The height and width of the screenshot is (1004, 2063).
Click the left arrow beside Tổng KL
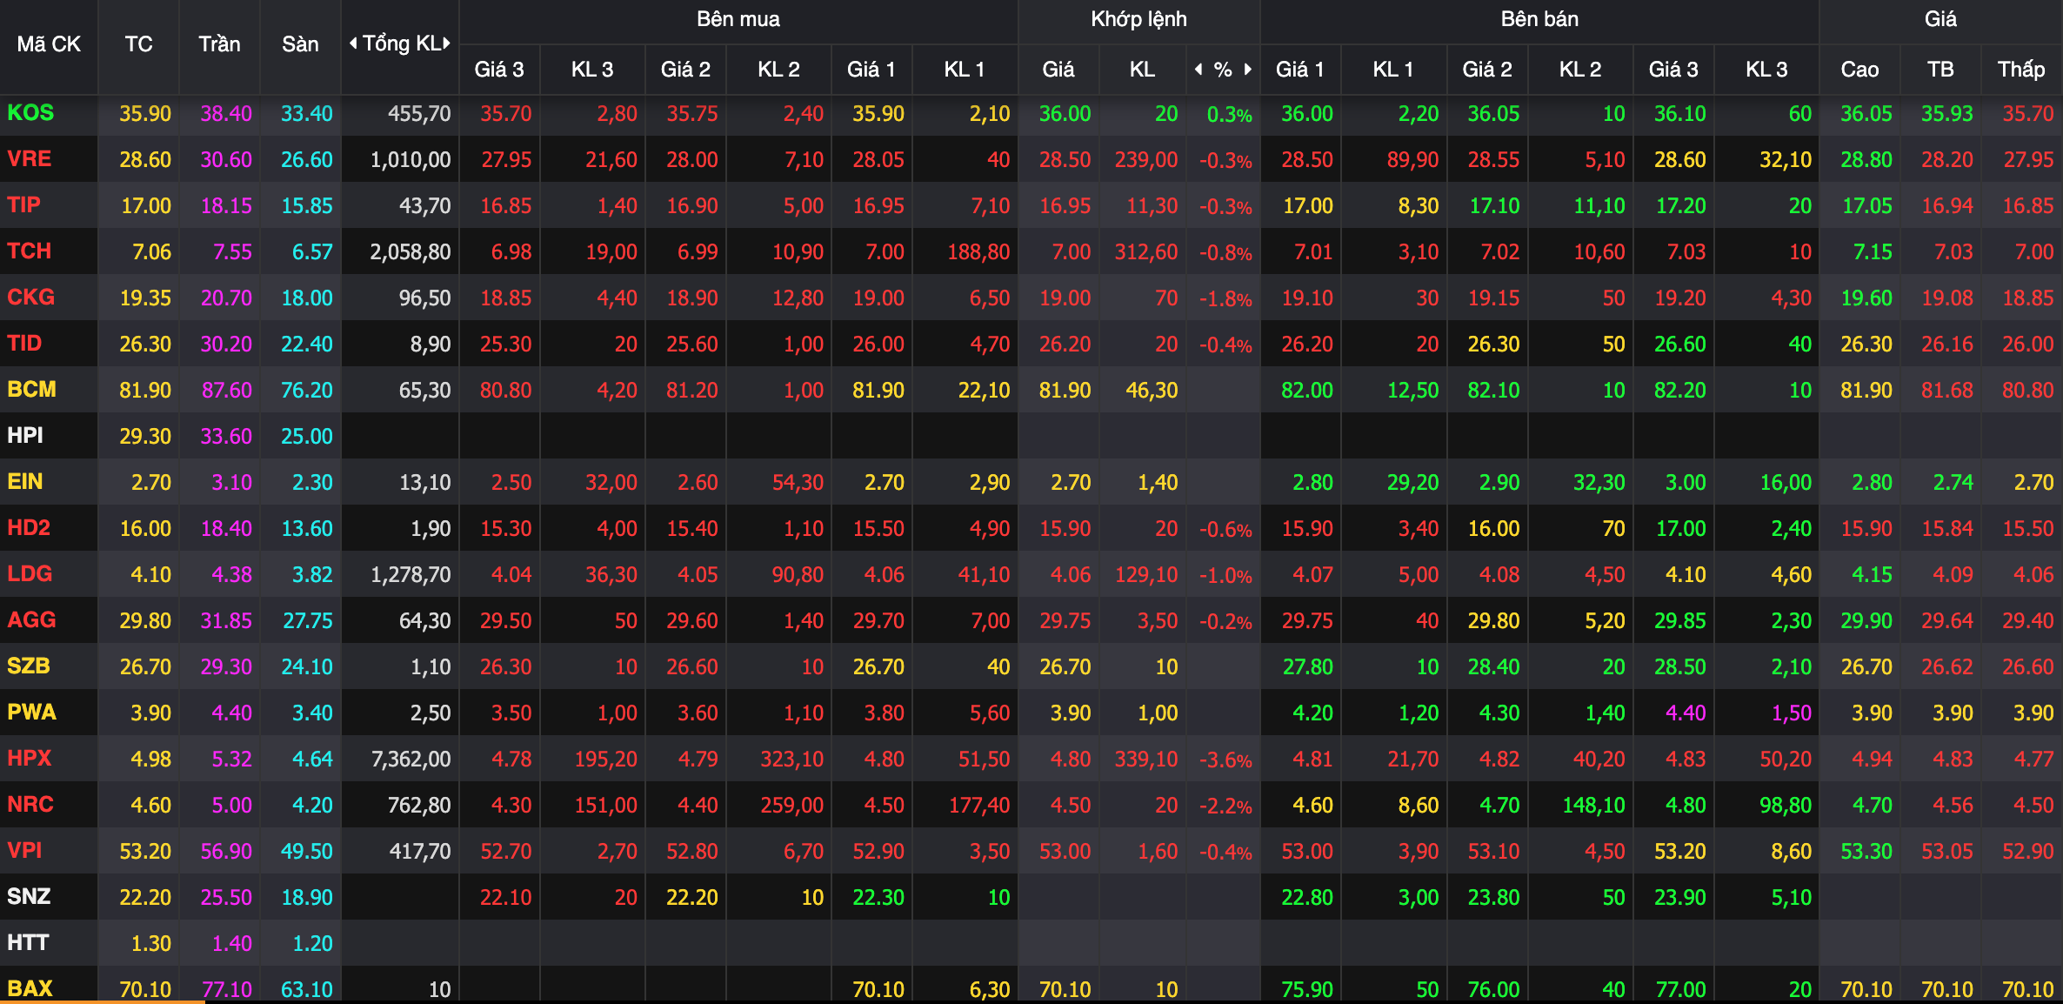pos(353,44)
